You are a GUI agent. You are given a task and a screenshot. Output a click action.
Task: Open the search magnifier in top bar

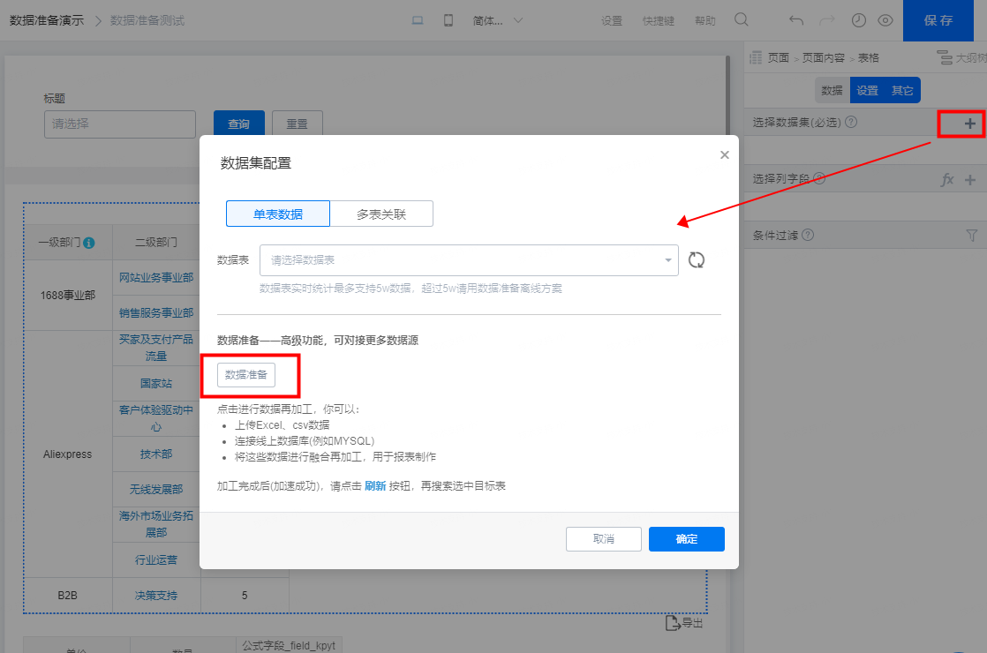(742, 20)
